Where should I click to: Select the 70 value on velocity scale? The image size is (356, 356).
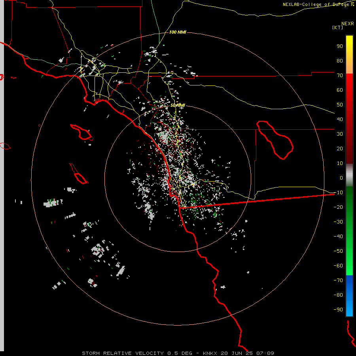coord(340,76)
